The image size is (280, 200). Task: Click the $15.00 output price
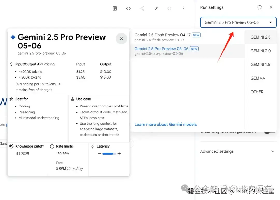pyautogui.click(x=105, y=77)
